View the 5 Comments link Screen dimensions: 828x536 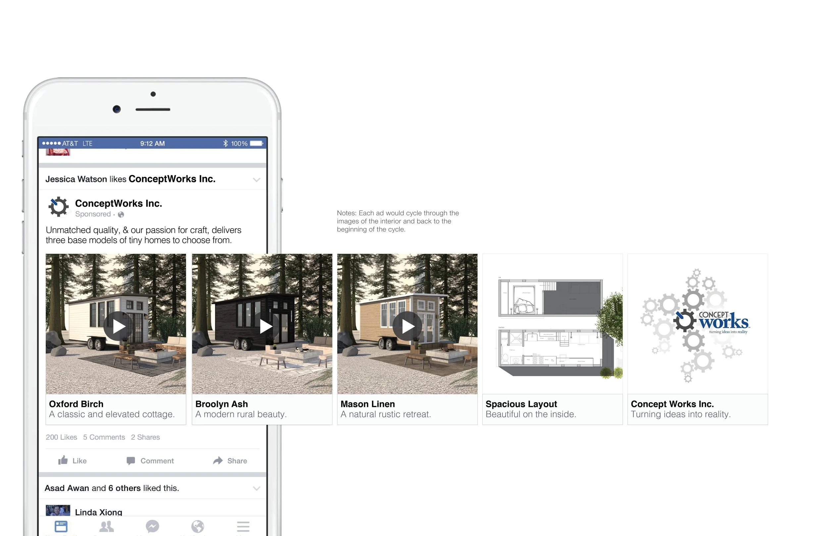pos(104,437)
